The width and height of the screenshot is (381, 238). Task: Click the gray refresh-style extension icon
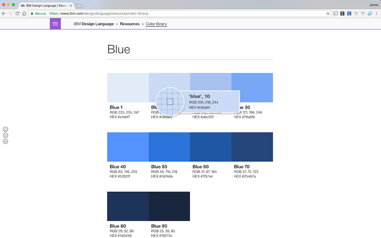(x=356, y=14)
